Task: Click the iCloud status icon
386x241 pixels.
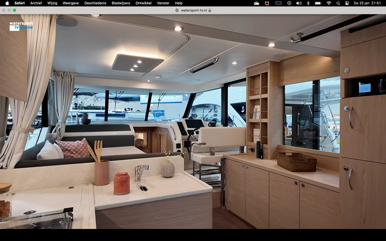Action: pos(256,3)
